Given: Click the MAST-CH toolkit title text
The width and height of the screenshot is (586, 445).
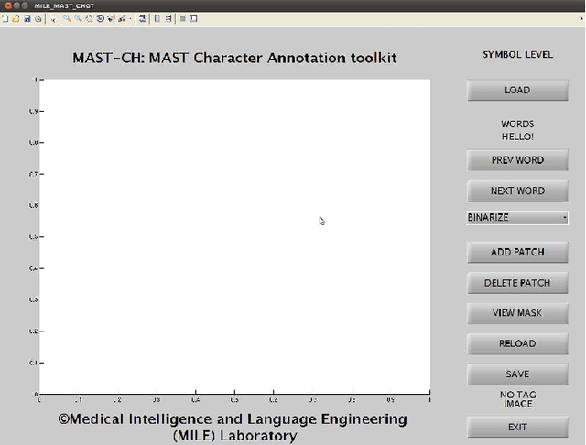Looking at the screenshot, I should click(x=234, y=58).
